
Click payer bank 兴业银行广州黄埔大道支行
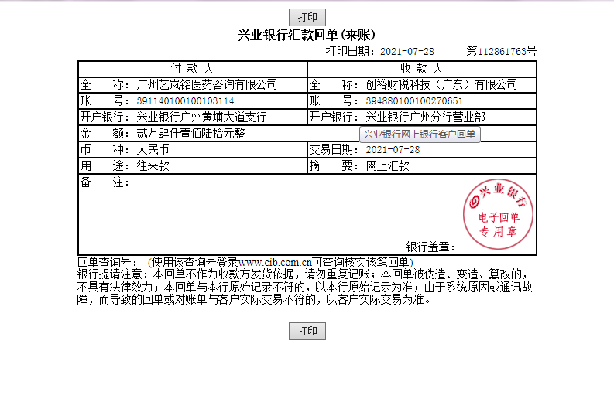(x=201, y=117)
